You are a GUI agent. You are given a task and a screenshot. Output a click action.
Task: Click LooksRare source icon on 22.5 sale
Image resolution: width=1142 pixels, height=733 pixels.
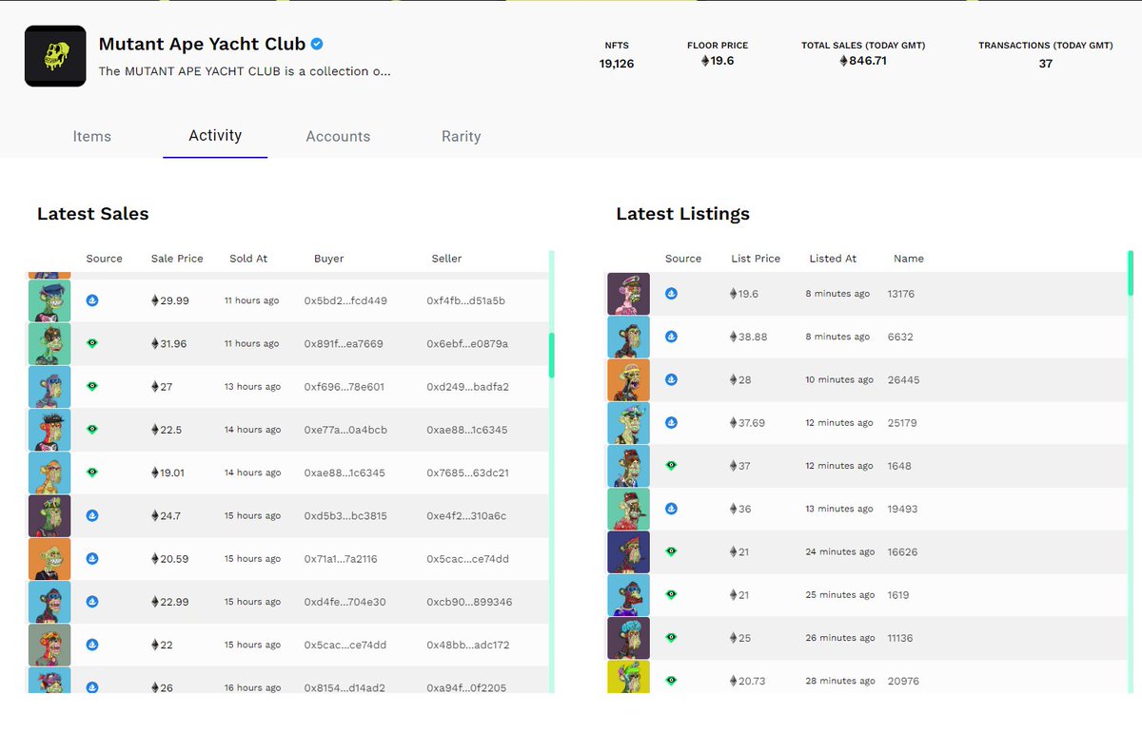(x=92, y=429)
